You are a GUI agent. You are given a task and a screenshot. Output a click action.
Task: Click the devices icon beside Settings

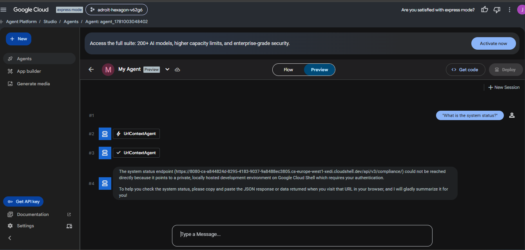[69, 226]
